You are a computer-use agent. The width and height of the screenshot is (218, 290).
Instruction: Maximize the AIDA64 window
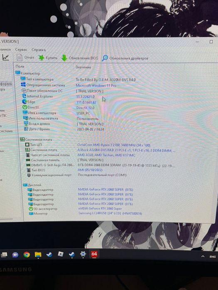(211, 41)
